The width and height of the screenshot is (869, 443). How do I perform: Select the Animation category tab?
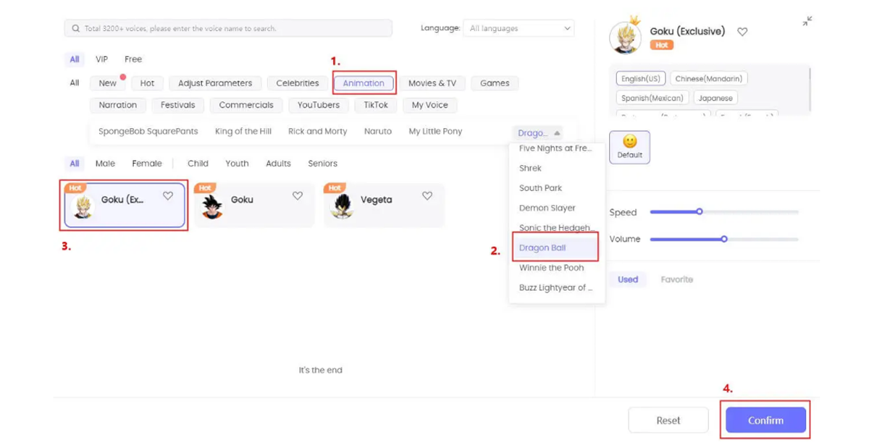coord(364,83)
